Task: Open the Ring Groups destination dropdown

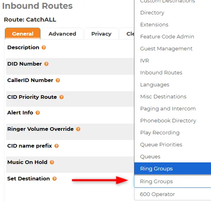Action: [172, 182]
